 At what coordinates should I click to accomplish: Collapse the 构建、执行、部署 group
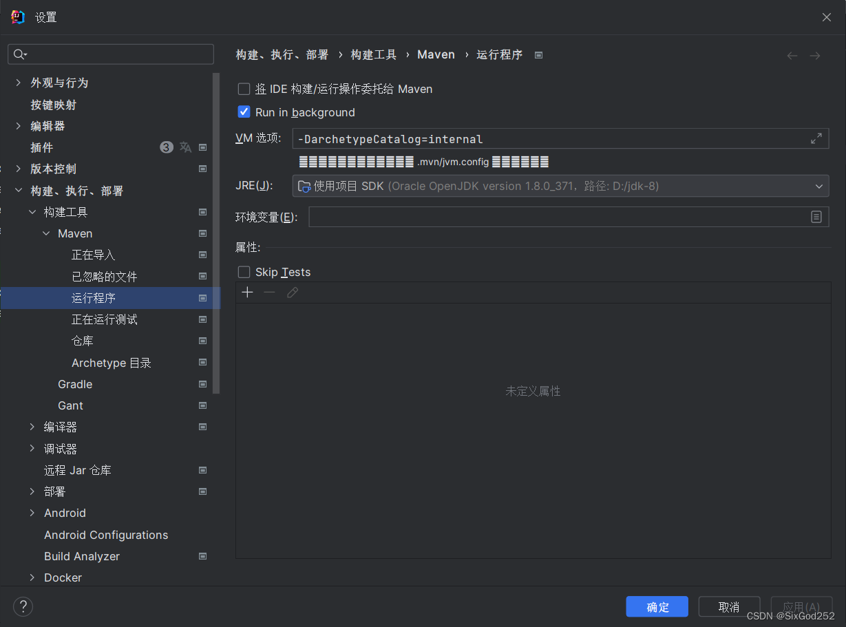click(x=18, y=191)
